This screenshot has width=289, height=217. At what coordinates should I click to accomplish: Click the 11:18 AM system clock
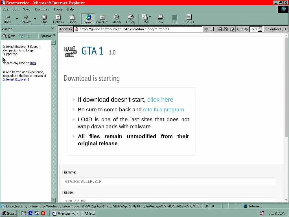pos(276,214)
